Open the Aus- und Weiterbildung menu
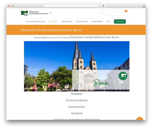Image resolution: width=152 pixels, height=129 pixels. pos(36,22)
